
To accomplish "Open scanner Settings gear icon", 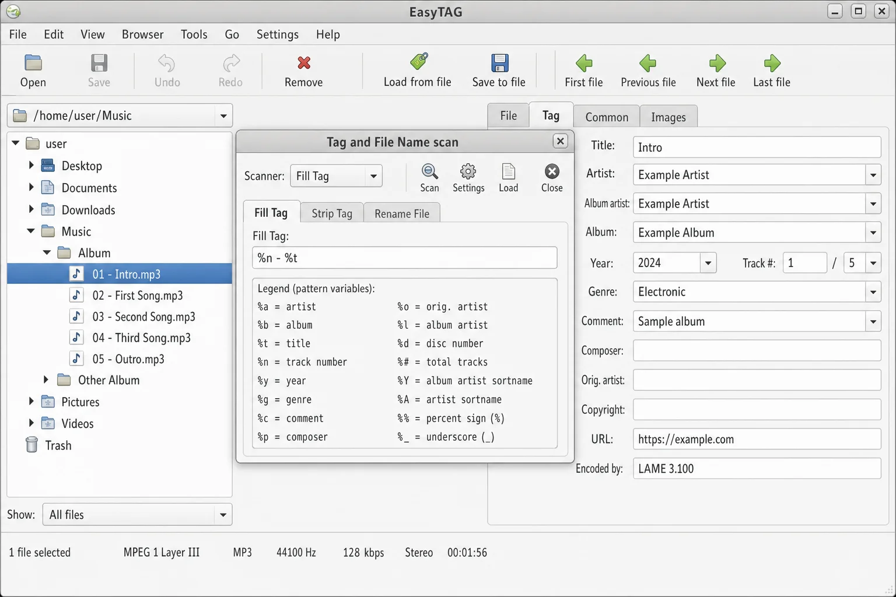I will pyautogui.click(x=468, y=171).
